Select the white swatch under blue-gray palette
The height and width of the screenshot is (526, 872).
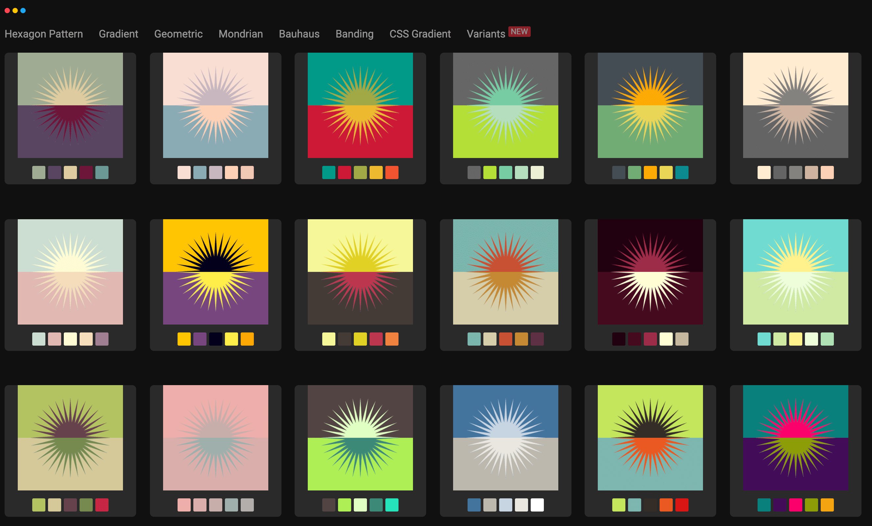point(537,505)
